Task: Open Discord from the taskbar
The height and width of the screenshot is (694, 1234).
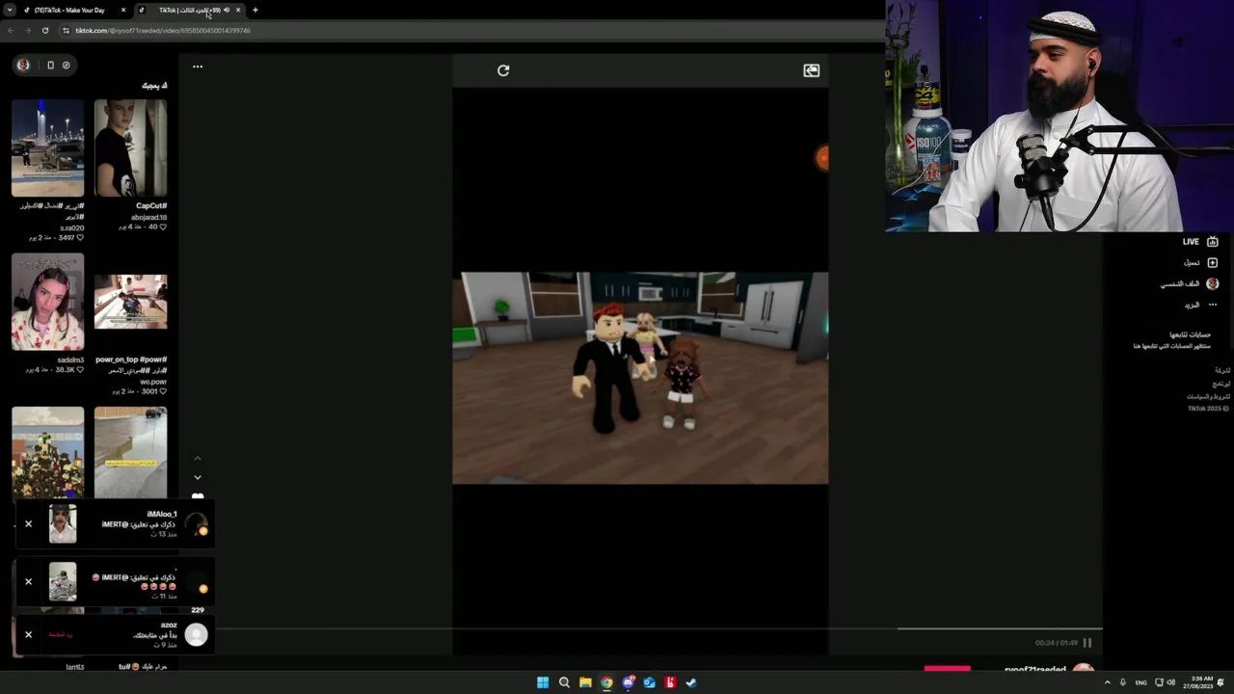Action: (628, 682)
